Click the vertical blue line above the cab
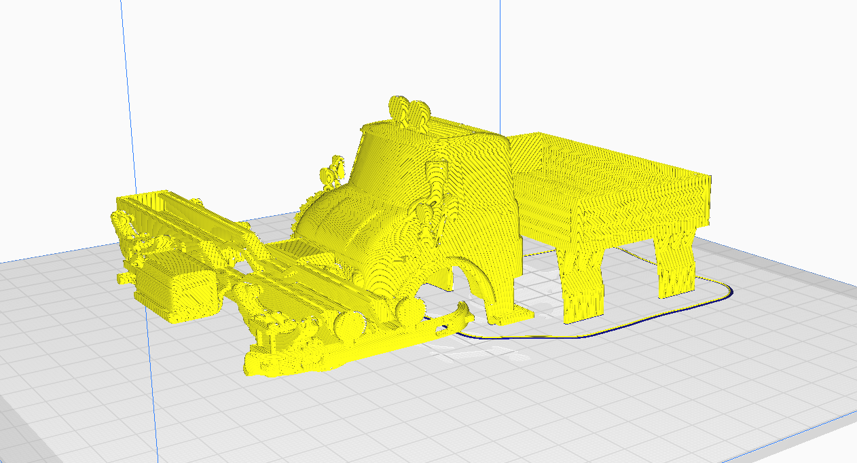Image resolution: width=857 pixels, height=463 pixels. pos(500,54)
